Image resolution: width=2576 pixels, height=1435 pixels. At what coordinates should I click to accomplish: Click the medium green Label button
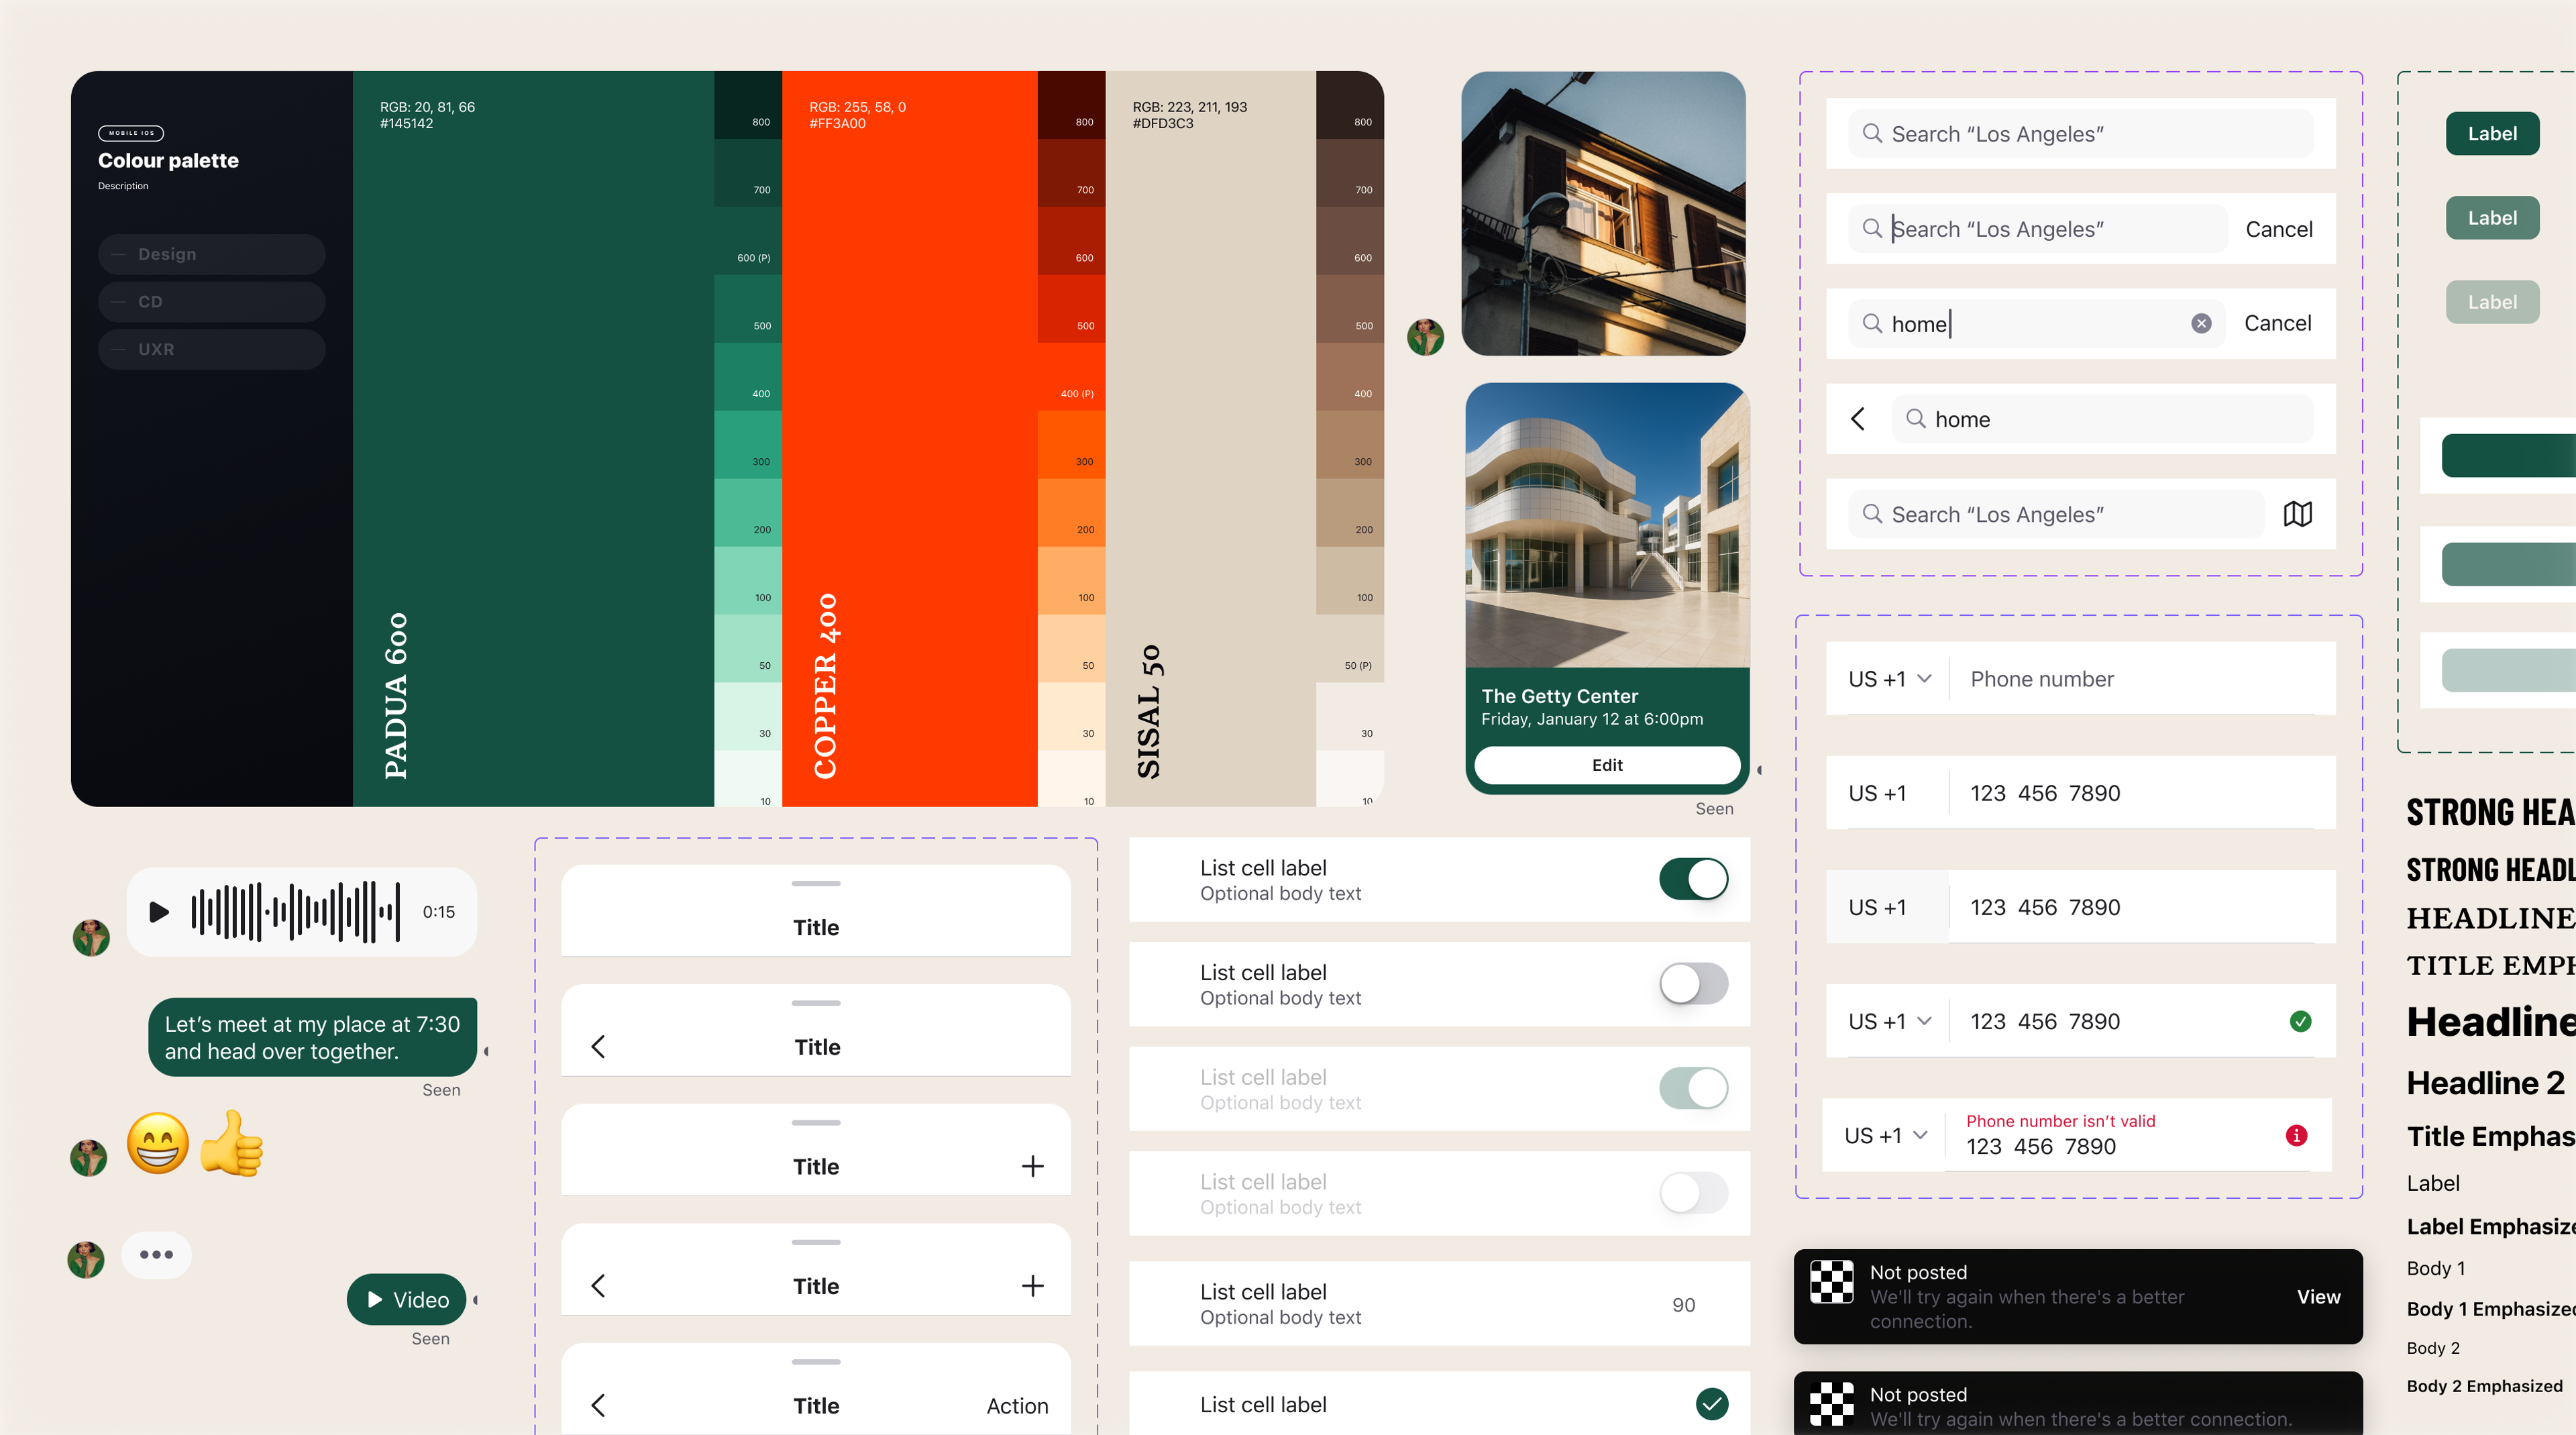pos(2492,218)
